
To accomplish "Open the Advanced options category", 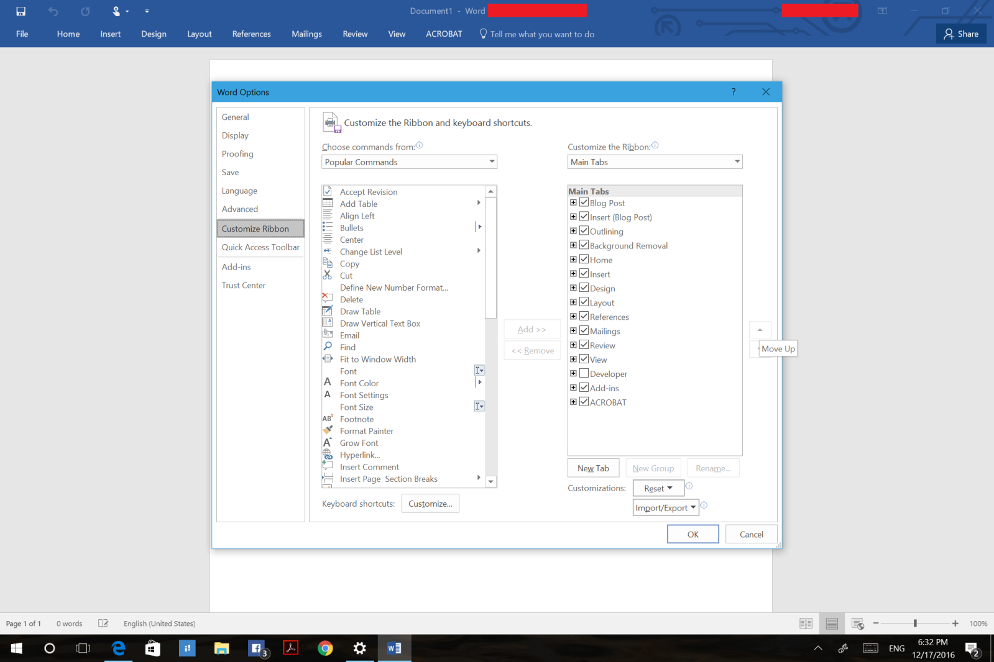I will [260, 209].
